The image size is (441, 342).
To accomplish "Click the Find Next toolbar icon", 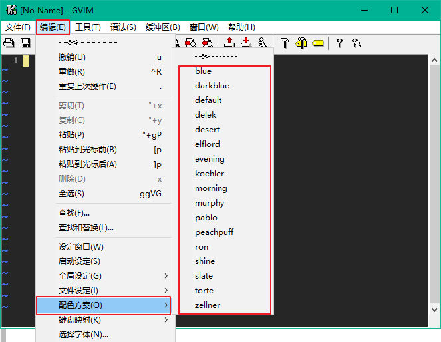I will pyautogui.click(x=191, y=43).
